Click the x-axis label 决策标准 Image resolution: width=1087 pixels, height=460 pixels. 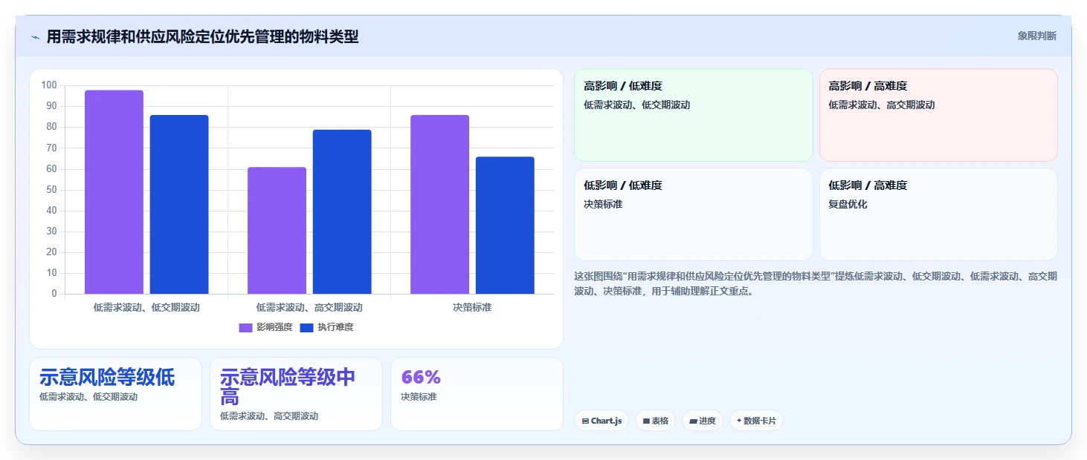click(x=472, y=307)
